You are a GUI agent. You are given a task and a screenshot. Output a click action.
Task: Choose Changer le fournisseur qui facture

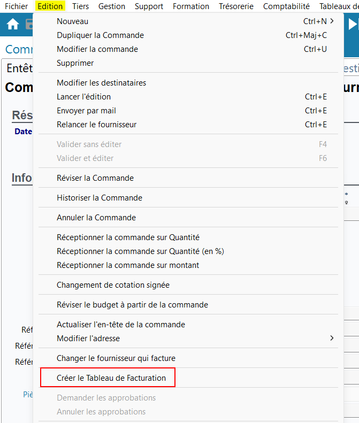116,358
